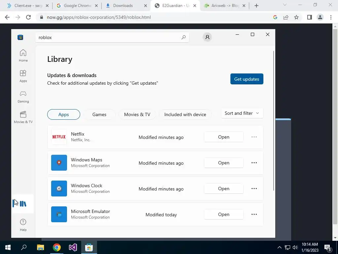Click the search magnifier in Store search box
Viewport: 338px width, 254px height.
pyautogui.click(x=184, y=37)
